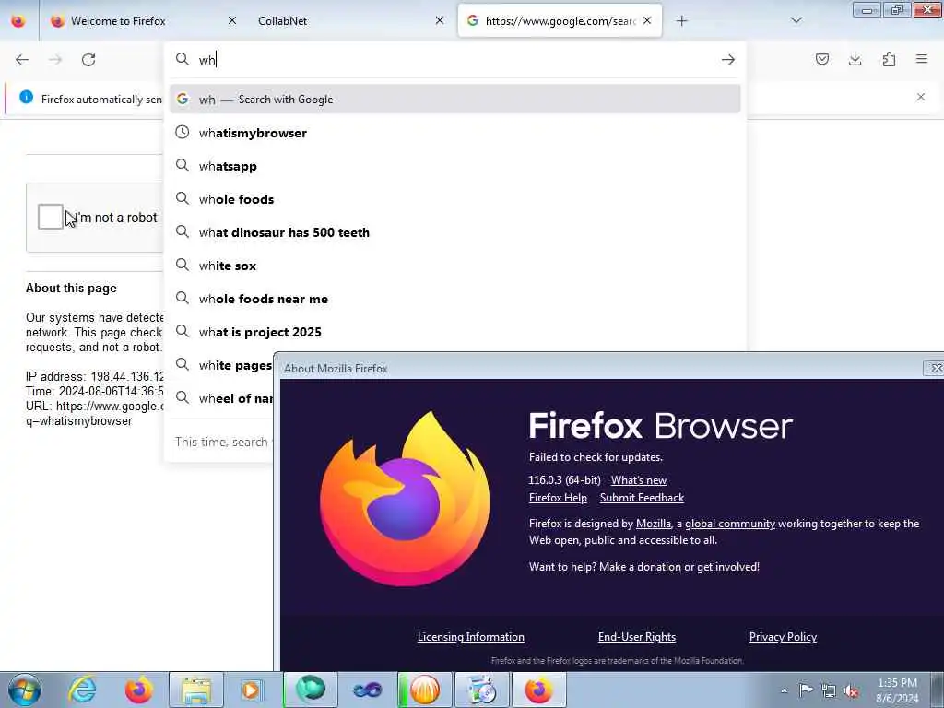This screenshot has width=944, height=708.
Task: Open the Firefox hamburger menu
Action: pyautogui.click(x=922, y=59)
